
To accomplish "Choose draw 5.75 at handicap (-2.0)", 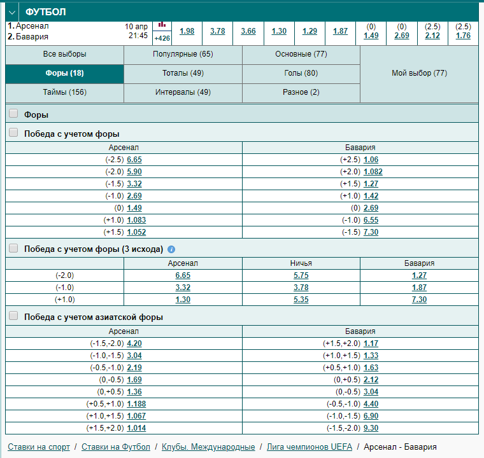I will 301,275.
